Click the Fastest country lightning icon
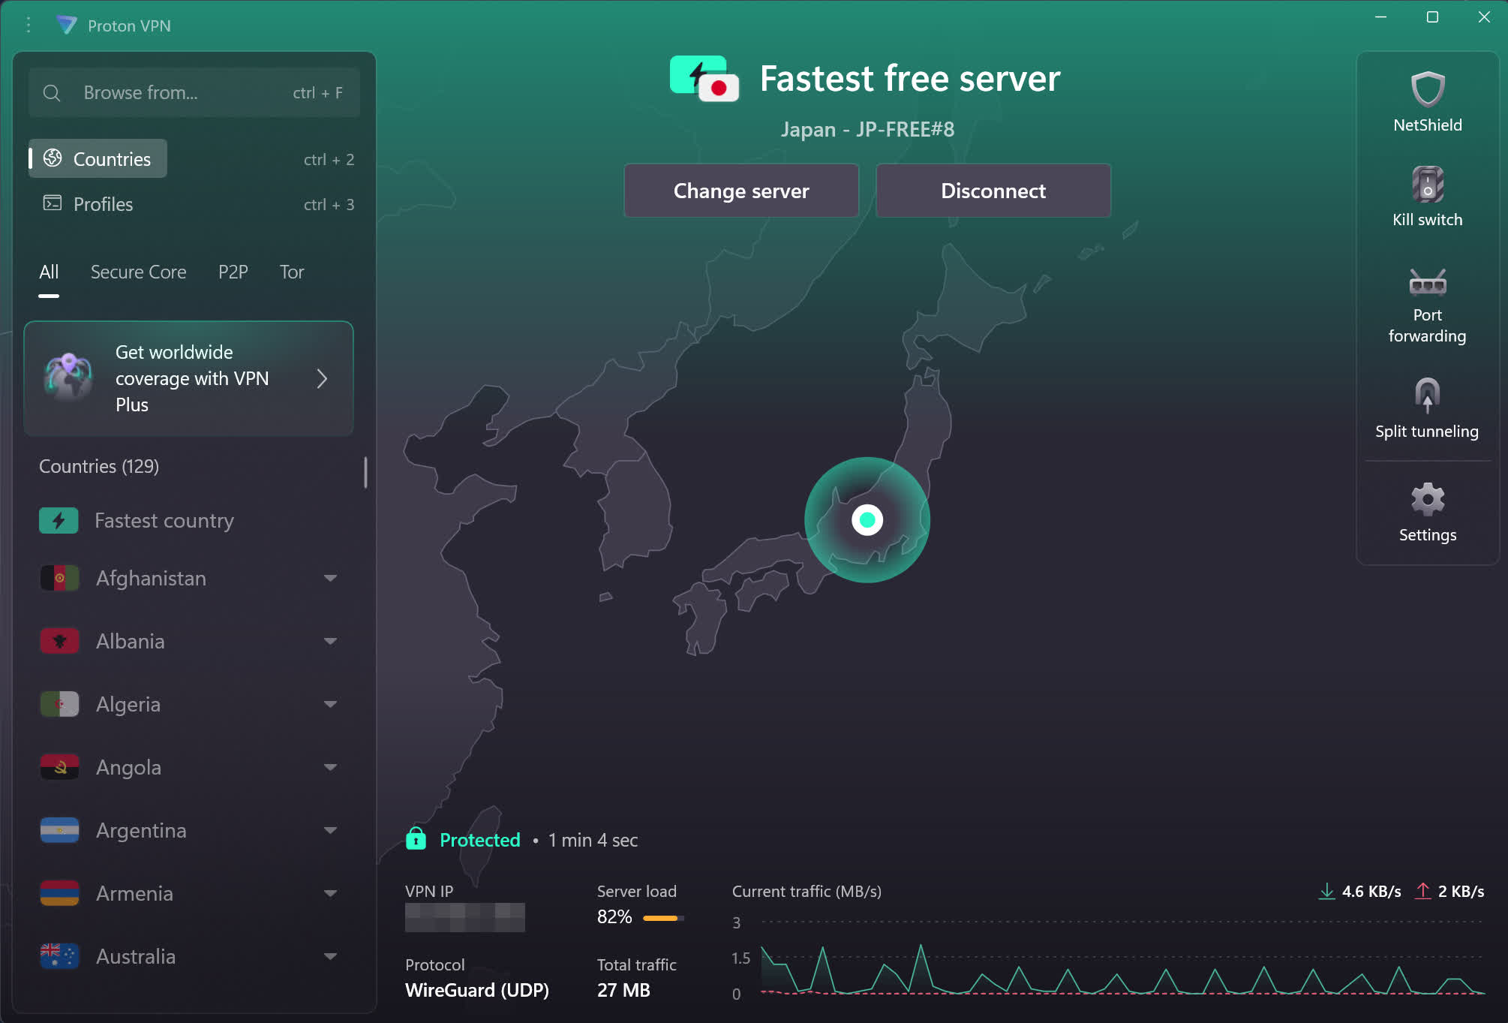Image resolution: width=1508 pixels, height=1023 pixels. coord(59,521)
